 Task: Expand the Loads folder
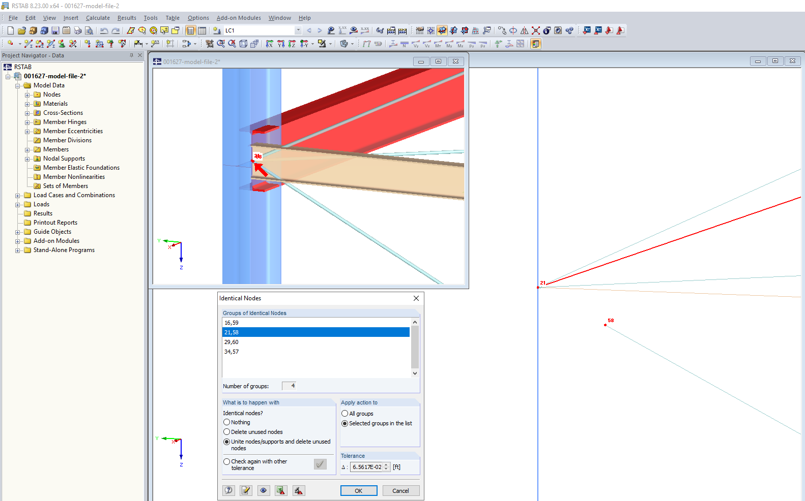tap(18, 205)
